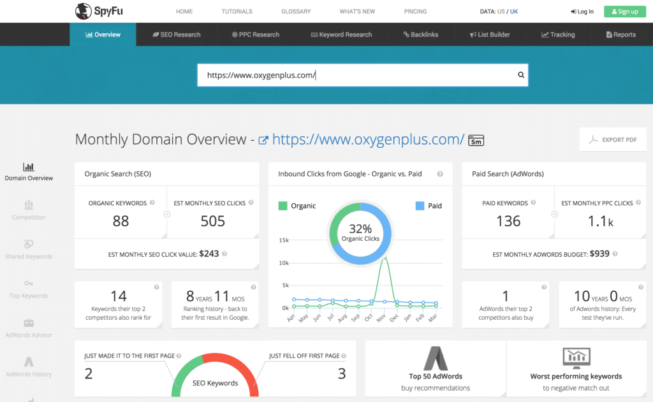
Task: Open the oxygenplus.com domain link in heading
Action: click(368, 140)
